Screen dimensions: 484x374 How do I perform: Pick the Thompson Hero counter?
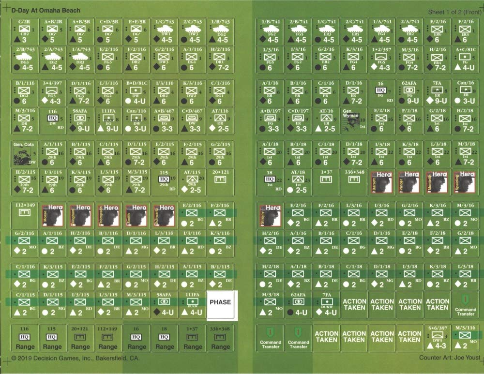(x=108, y=216)
